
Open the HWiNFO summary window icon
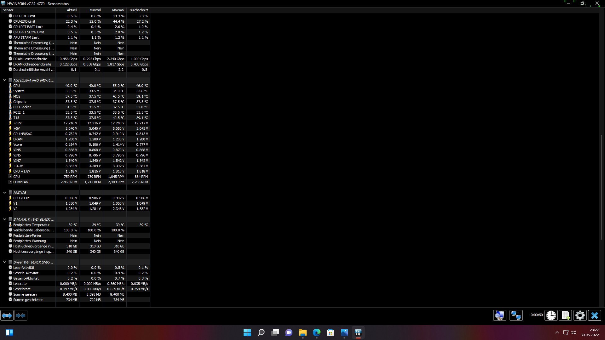click(x=499, y=315)
